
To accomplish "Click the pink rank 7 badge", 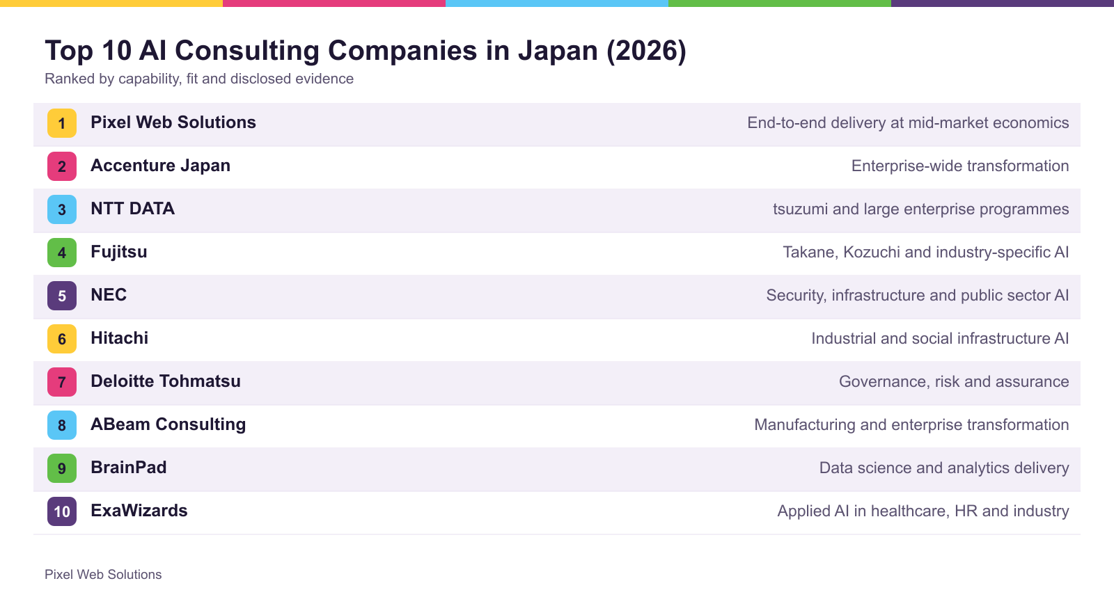I will tap(62, 382).
